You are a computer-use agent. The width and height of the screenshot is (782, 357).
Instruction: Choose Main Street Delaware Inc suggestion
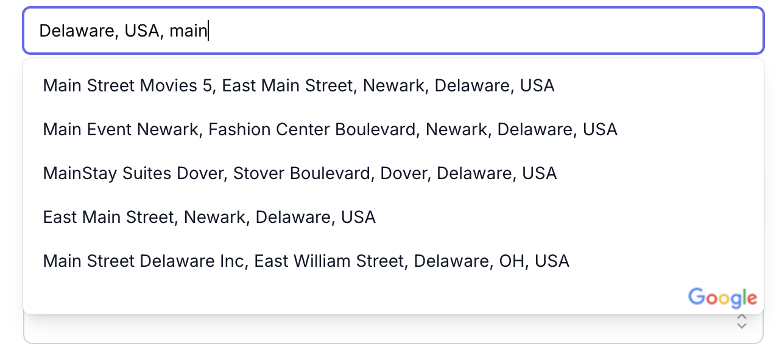(x=306, y=261)
